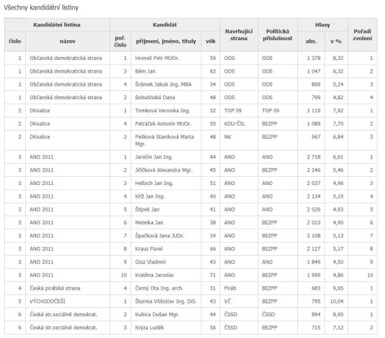Select candidate 'Kubica Dušan Mgr.'

(x=157, y=315)
